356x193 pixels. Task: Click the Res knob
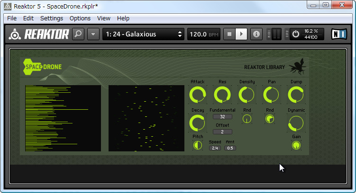pyautogui.click(x=222, y=95)
